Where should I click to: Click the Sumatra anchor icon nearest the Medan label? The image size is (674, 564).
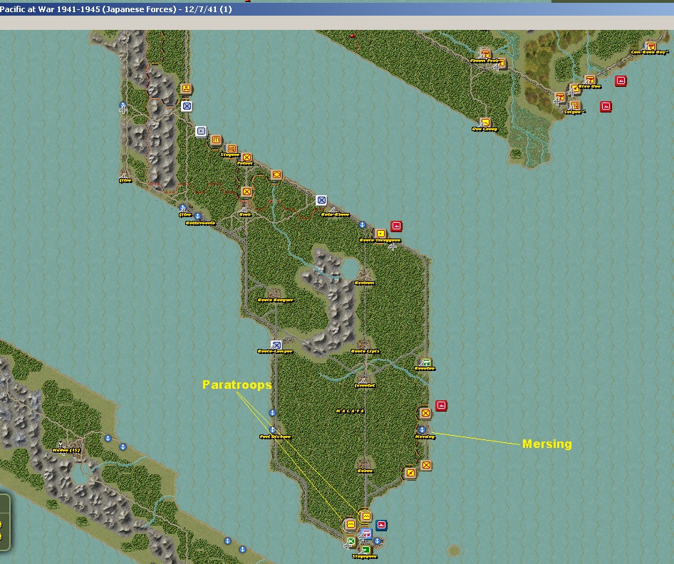(108, 439)
